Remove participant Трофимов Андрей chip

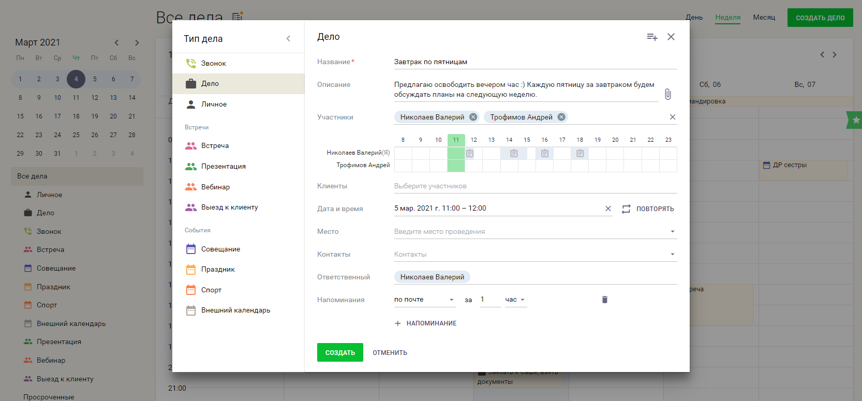[x=561, y=117]
